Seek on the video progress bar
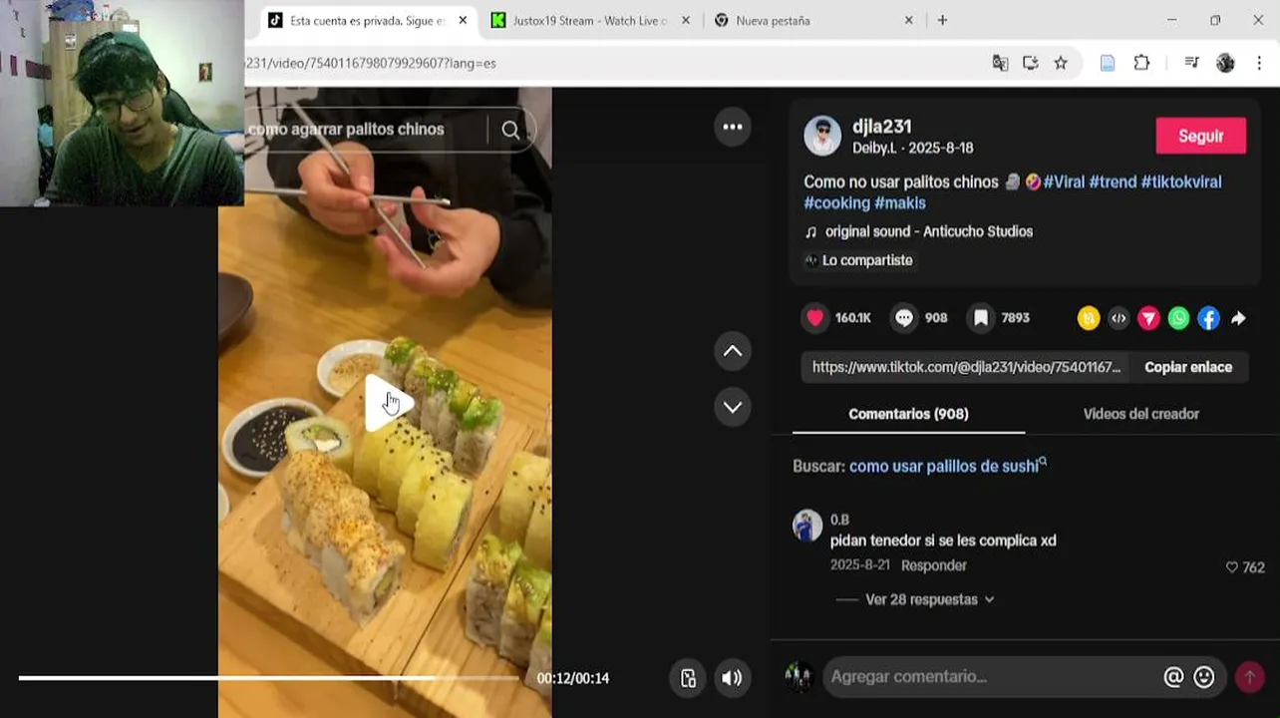 click(269, 678)
